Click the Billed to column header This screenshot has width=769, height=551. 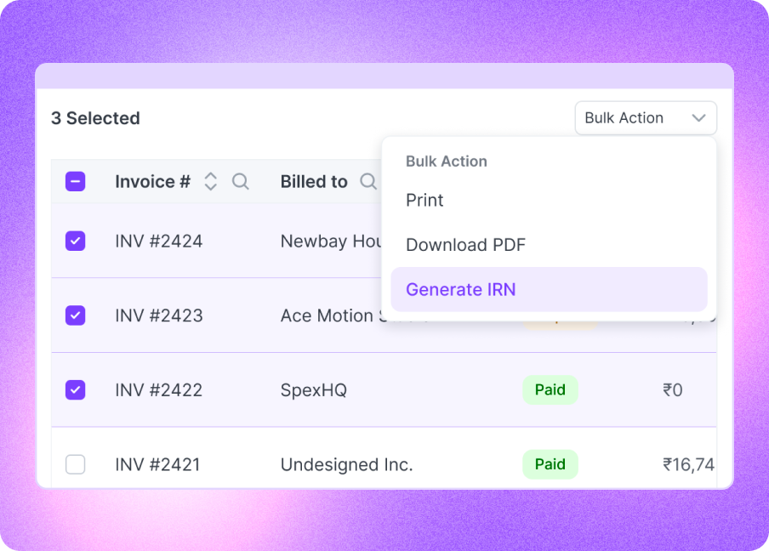tap(314, 181)
